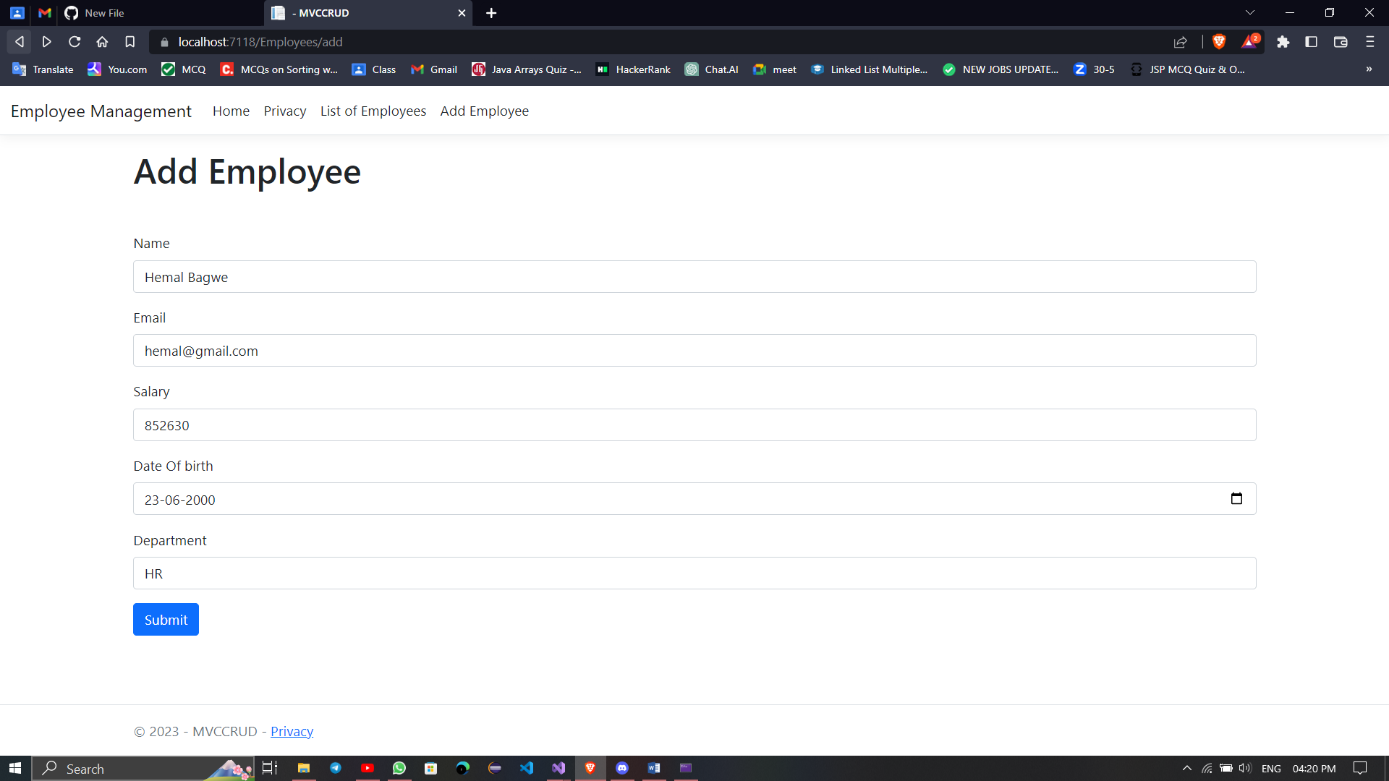Image resolution: width=1389 pixels, height=781 pixels.
Task: Share this page icon in address bar
Action: 1181,42
